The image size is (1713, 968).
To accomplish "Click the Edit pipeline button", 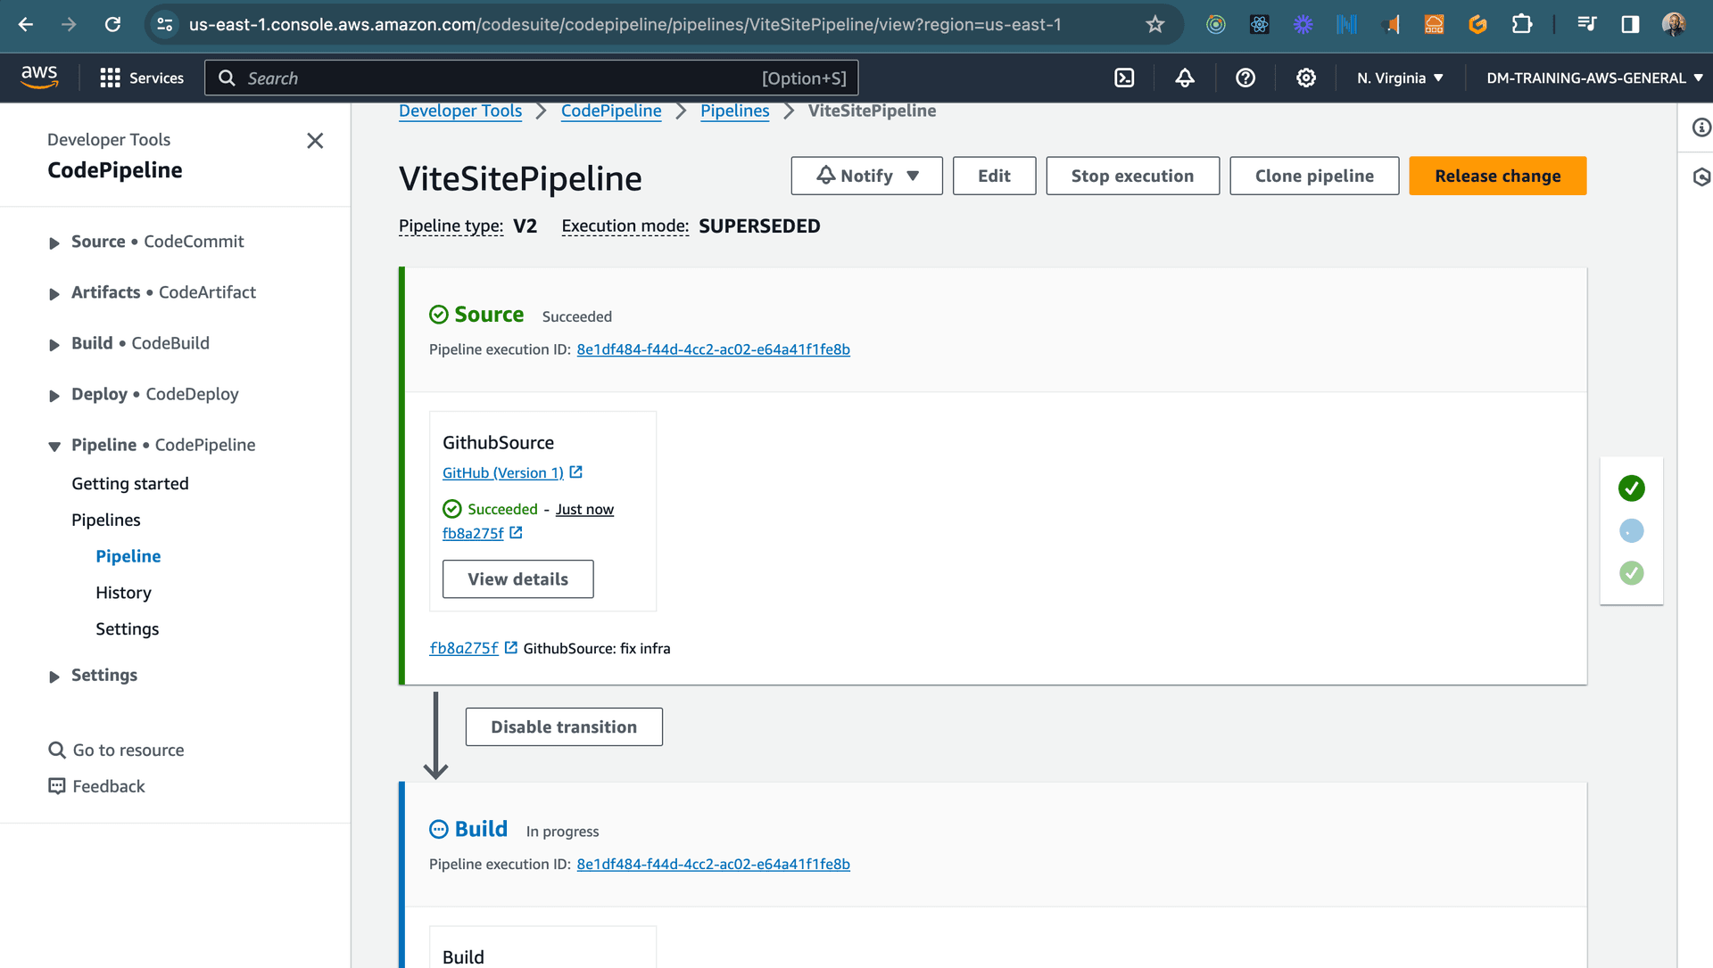I will (x=994, y=176).
